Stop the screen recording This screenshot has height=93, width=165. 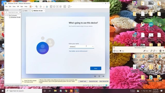click(x=122, y=51)
